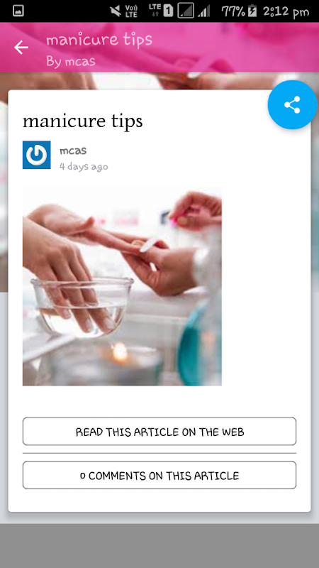Tap the signal strength bars icon

204,11
